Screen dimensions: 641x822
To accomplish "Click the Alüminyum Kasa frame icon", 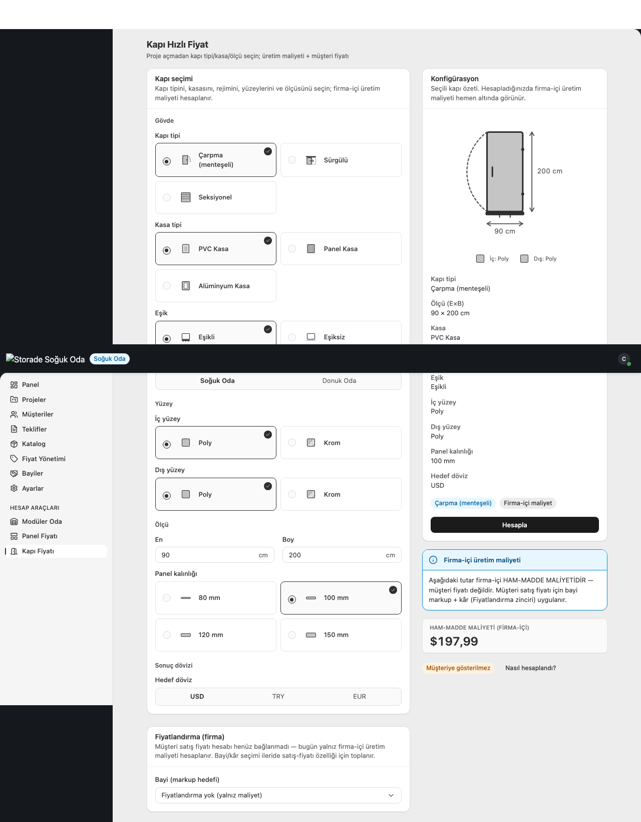I will [x=186, y=286].
